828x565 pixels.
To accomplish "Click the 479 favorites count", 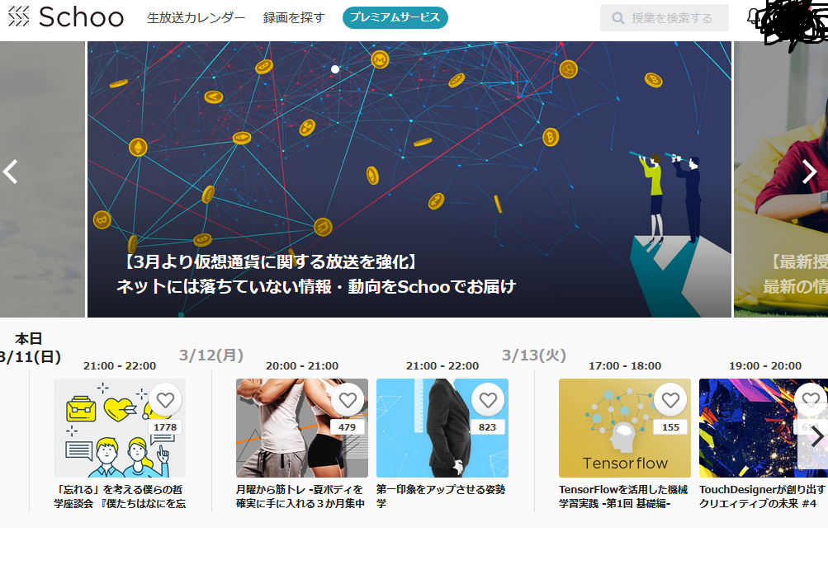I will 347,426.
